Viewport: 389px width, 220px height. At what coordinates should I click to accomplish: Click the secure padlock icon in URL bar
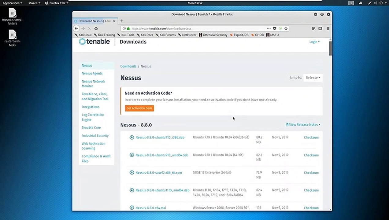(128, 28)
